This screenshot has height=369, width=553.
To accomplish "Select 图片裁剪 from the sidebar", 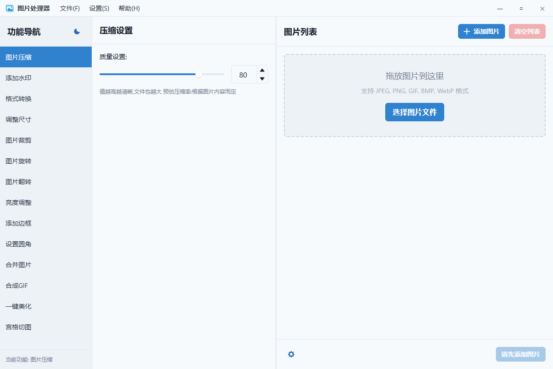I will pos(46,140).
